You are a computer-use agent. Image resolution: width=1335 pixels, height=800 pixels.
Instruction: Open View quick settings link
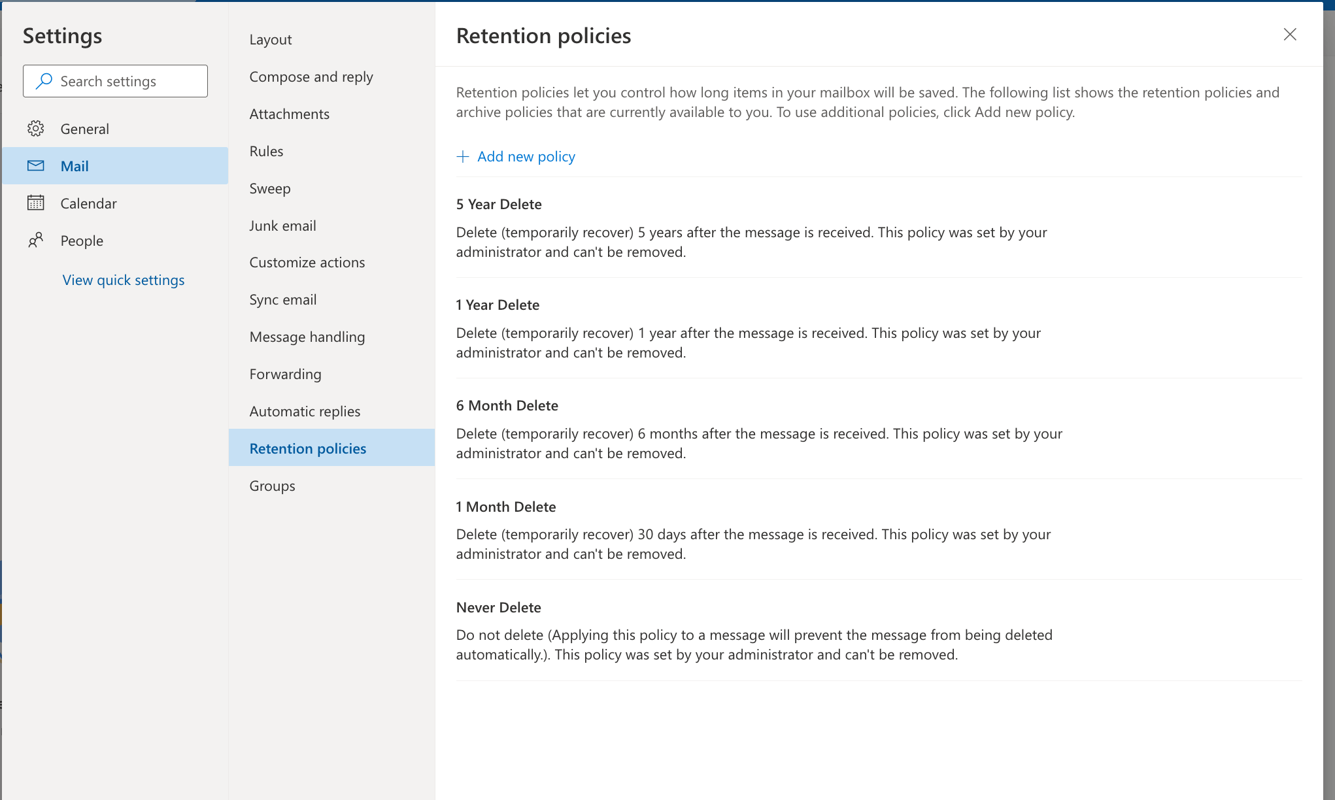(x=124, y=280)
